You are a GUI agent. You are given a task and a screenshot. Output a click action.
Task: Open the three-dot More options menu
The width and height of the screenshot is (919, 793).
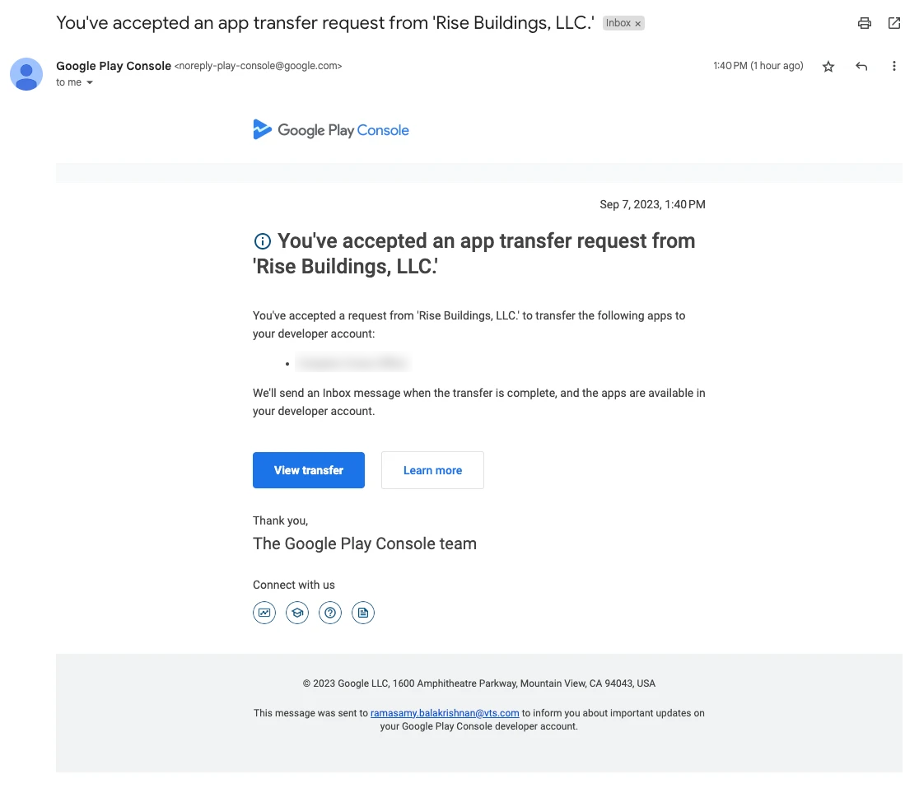(893, 66)
